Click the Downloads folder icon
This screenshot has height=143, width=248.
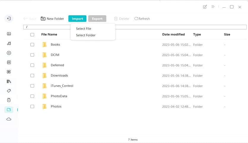point(44,75)
